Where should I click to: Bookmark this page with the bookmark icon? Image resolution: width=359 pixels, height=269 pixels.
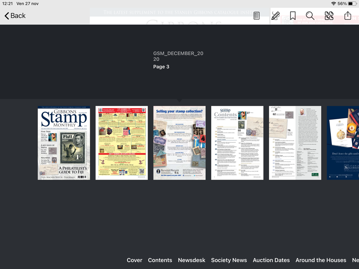pos(293,15)
